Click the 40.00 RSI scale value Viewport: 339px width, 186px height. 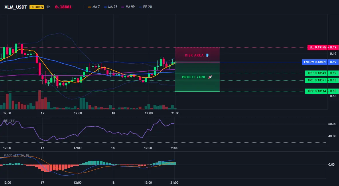tap(332, 136)
